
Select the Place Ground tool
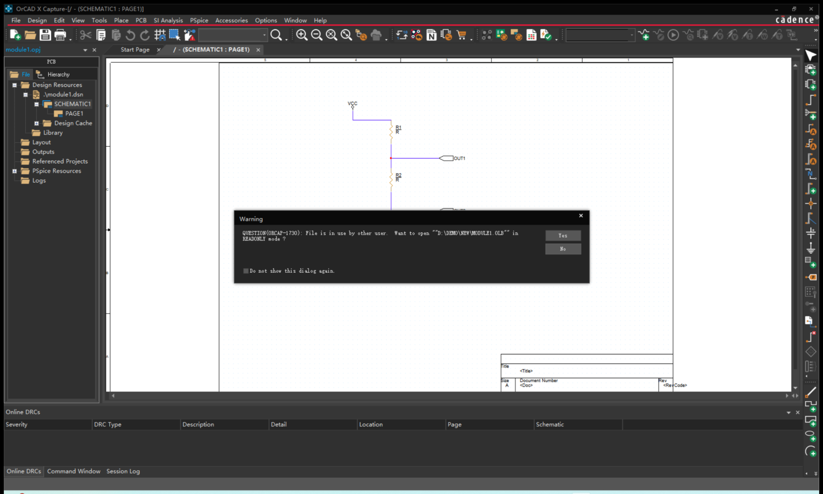coord(811,247)
